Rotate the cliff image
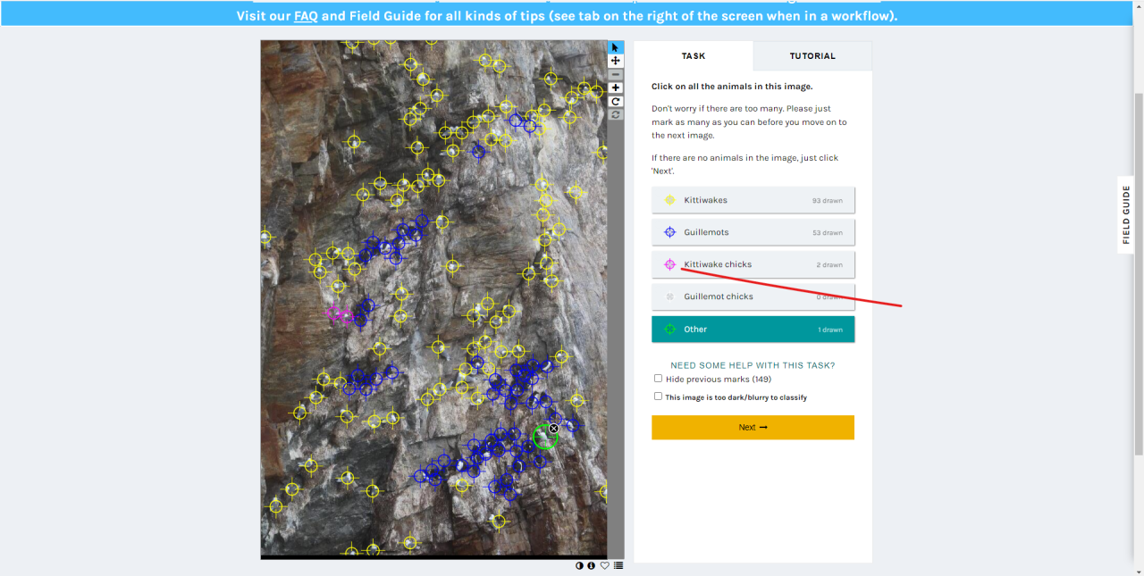 [615, 101]
